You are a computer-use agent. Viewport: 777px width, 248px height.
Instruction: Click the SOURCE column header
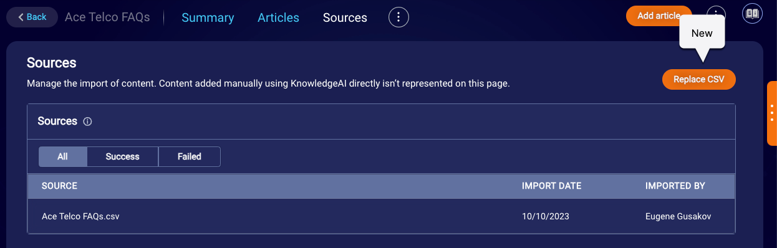coord(59,186)
